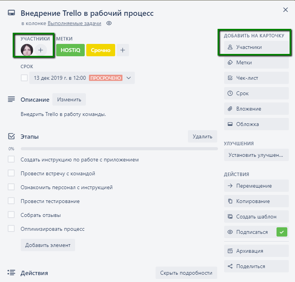Click the tag icon on Метки
Screen dimensions: 295x282
tap(230, 62)
